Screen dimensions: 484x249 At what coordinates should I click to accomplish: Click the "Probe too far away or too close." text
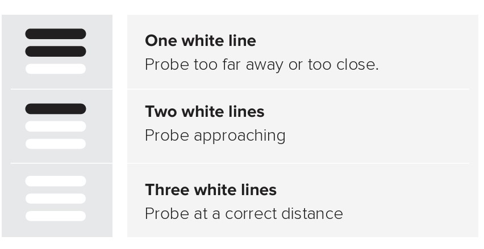coord(261,65)
